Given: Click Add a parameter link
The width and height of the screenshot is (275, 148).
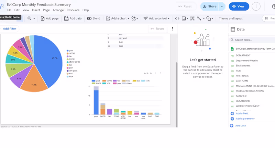Looking at the screenshot, I should tap(243, 119).
